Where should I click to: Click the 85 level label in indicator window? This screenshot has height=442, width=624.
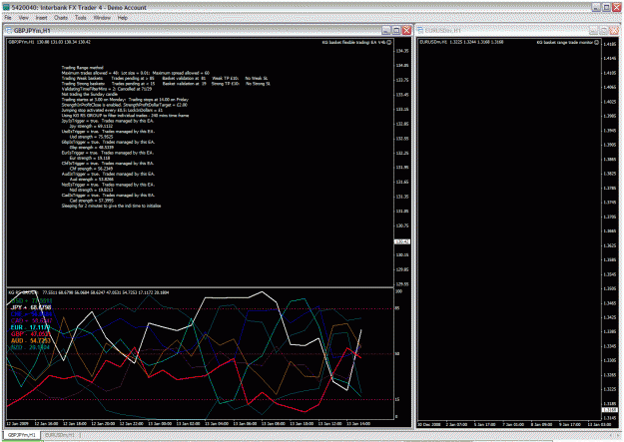[x=397, y=308]
